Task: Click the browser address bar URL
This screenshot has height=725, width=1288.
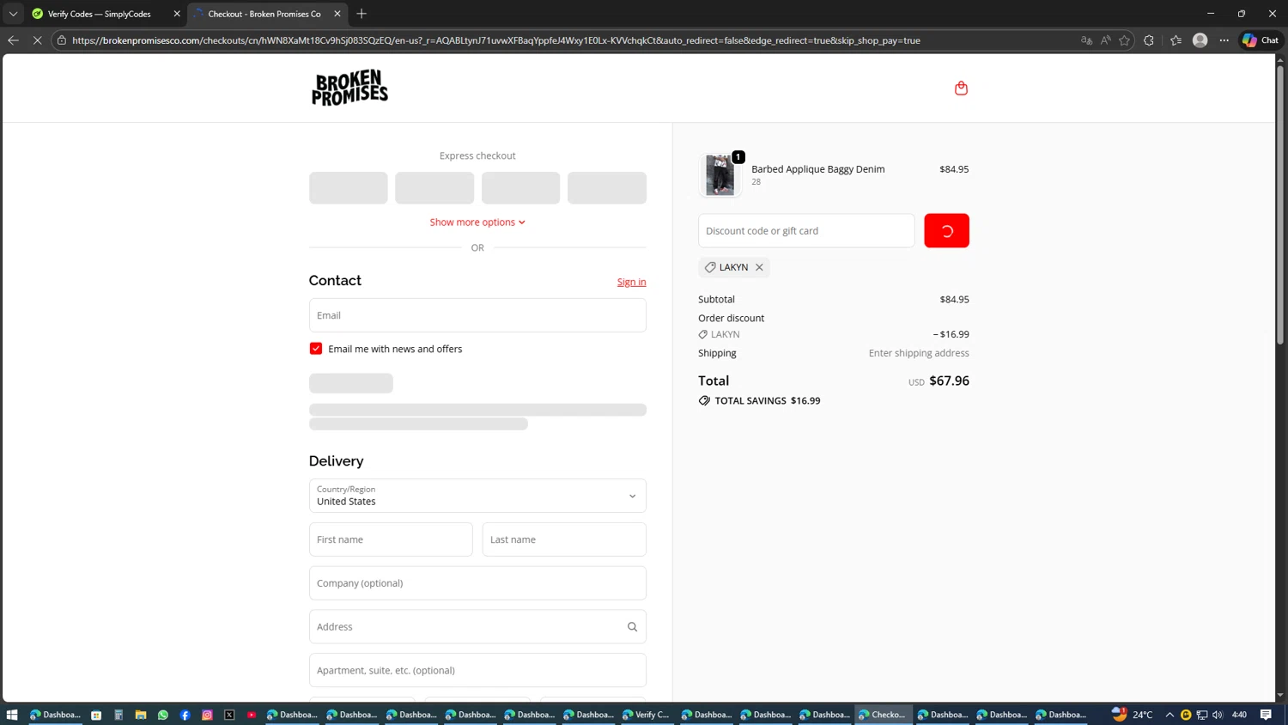Action: pyautogui.click(x=495, y=40)
